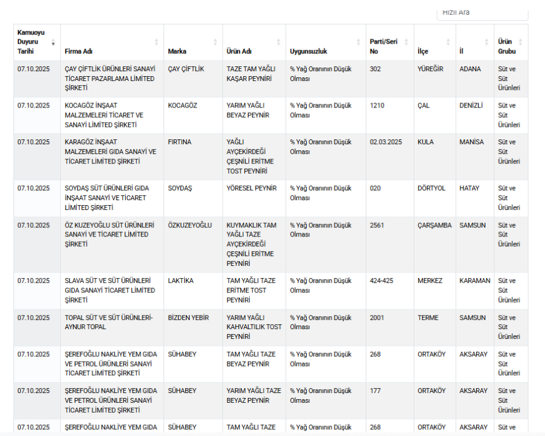Click the ÖZKUZEYOĞLU brand cell

(190, 225)
